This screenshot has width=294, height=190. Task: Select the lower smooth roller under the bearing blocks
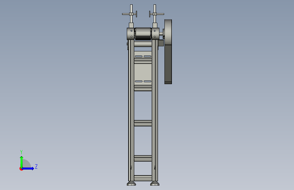click(143, 44)
